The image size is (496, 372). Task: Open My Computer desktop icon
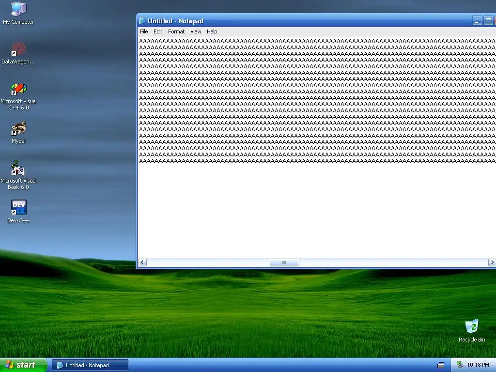coord(18,13)
